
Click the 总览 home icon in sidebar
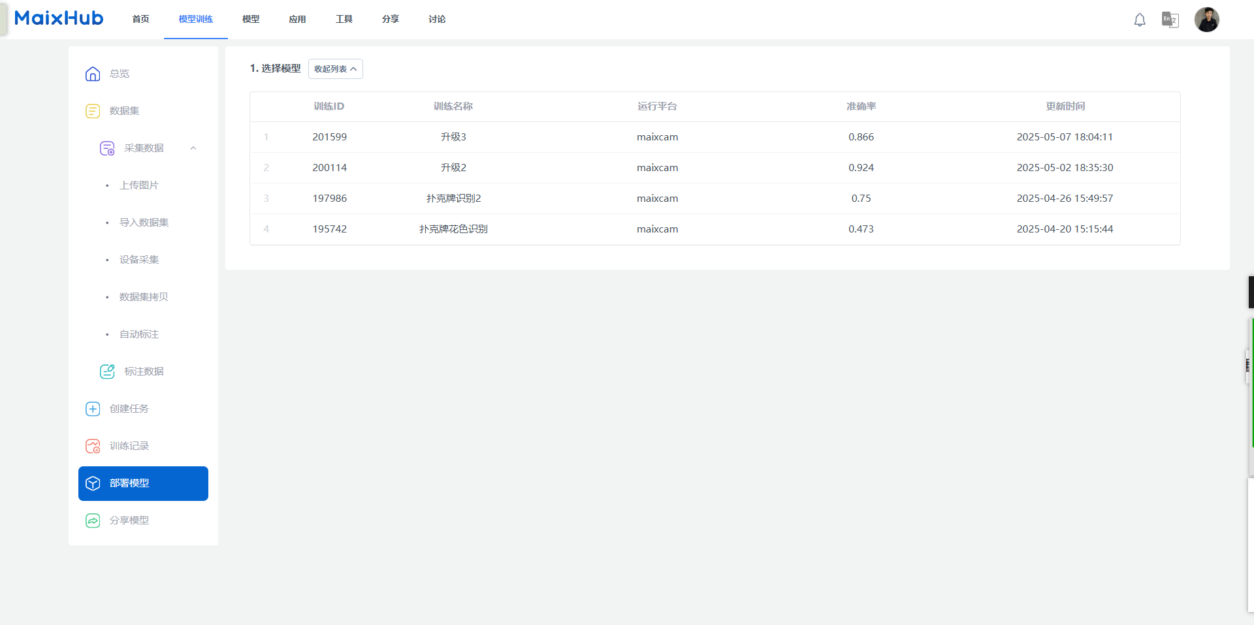93,74
